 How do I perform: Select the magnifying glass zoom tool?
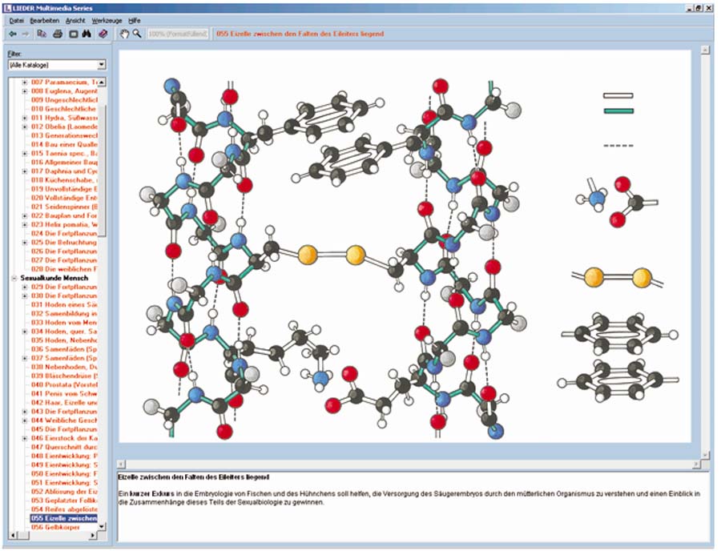coord(137,34)
